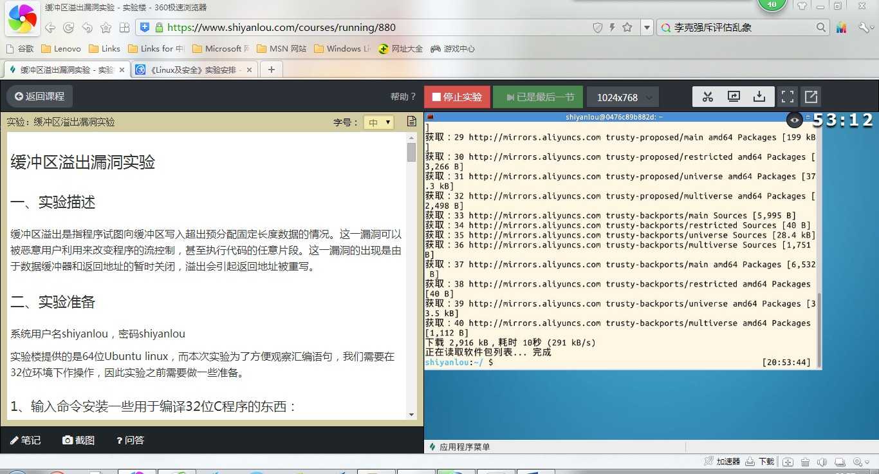
Task: Open the 应用程序菜单 applications menu
Action: point(459,447)
